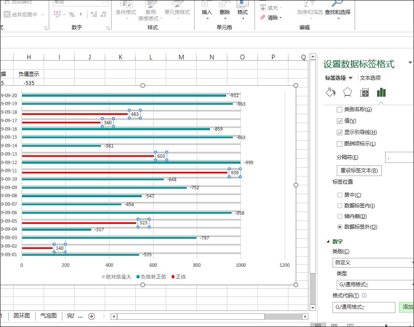Open the 类别 dropdown showing 自定义
Screen dimensions: 414x327
(x=373, y=262)
